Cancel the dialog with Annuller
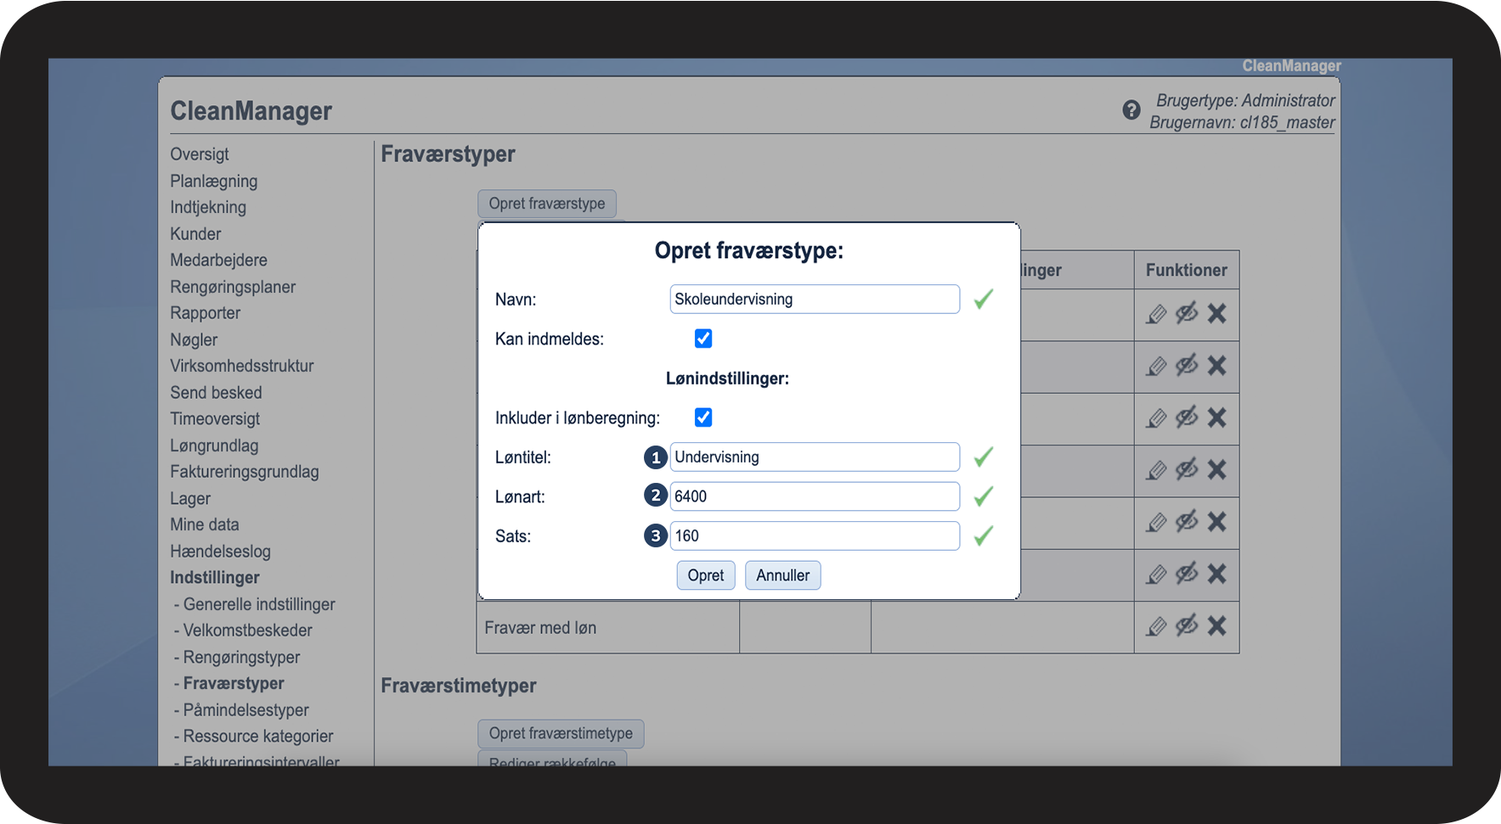The height and width of the screenshot is (824, 1501). pyautogui.click(x=782, y=575)
